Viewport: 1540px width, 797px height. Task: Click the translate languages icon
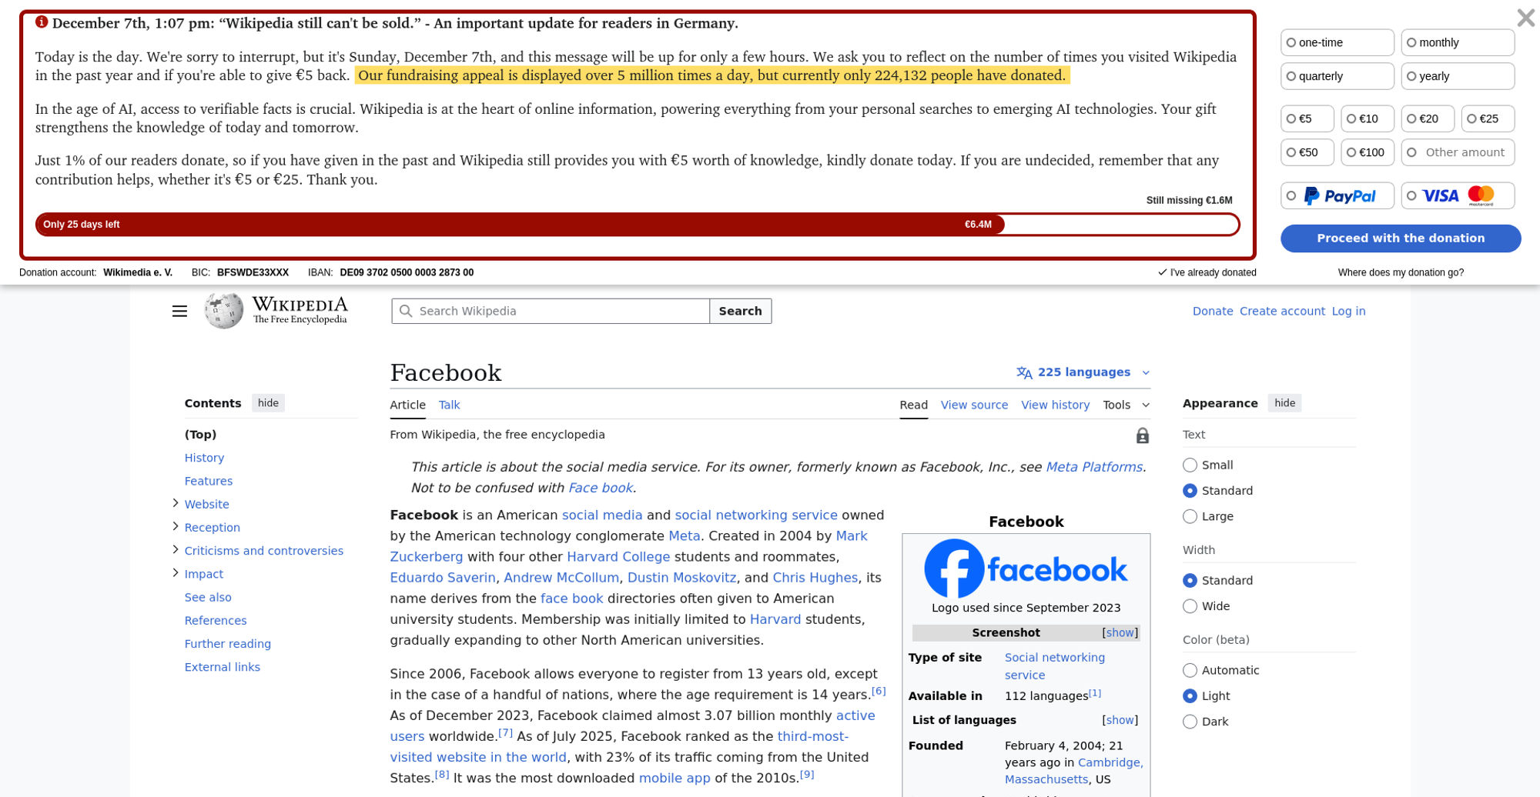pyautogui.click(x=1024, y=373)
